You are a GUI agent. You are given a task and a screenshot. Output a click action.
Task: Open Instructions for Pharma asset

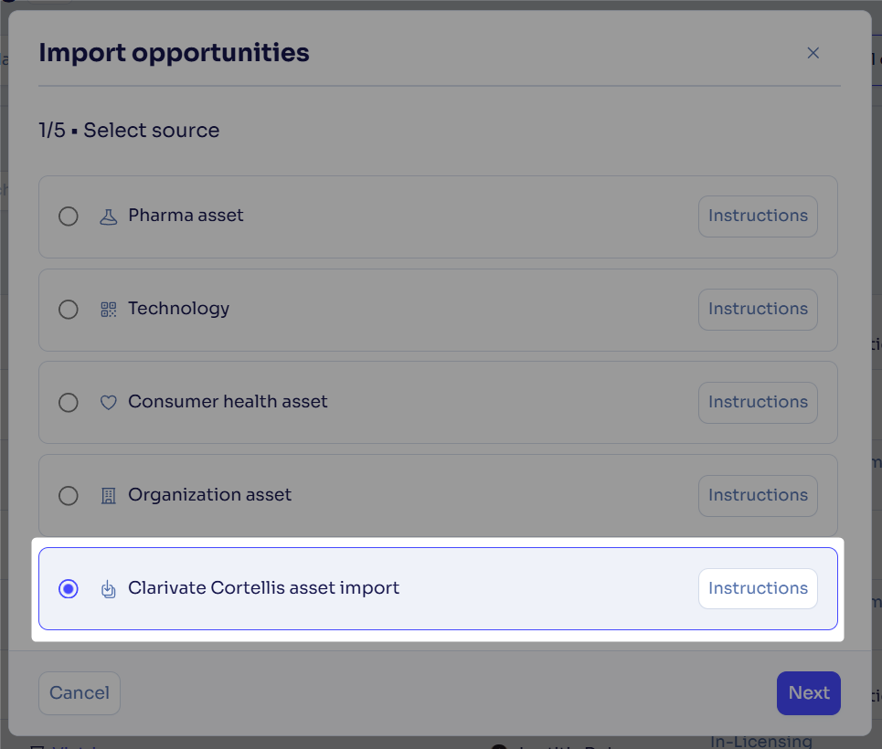point(758,216)
